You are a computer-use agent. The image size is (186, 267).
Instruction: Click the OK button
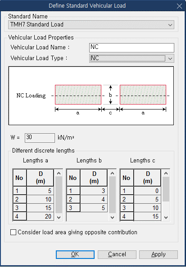coord(75,254)
